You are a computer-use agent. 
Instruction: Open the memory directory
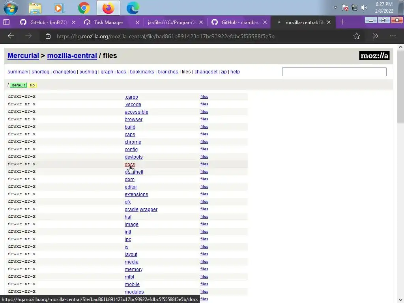133,269
